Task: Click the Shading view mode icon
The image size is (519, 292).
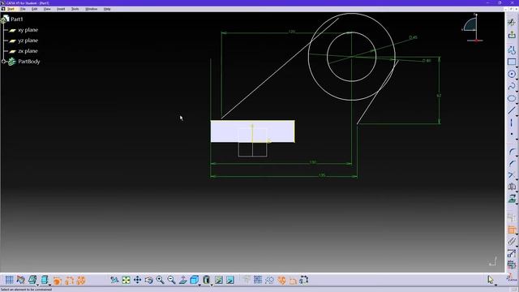Action: point(206,280)
